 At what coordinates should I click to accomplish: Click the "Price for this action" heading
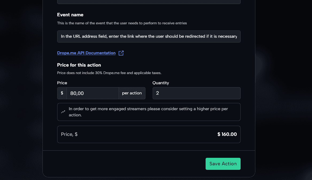pos(79,65)
